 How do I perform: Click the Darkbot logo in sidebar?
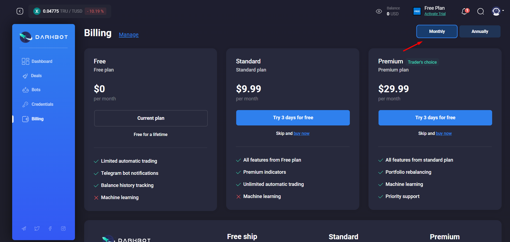pos(44,37)
